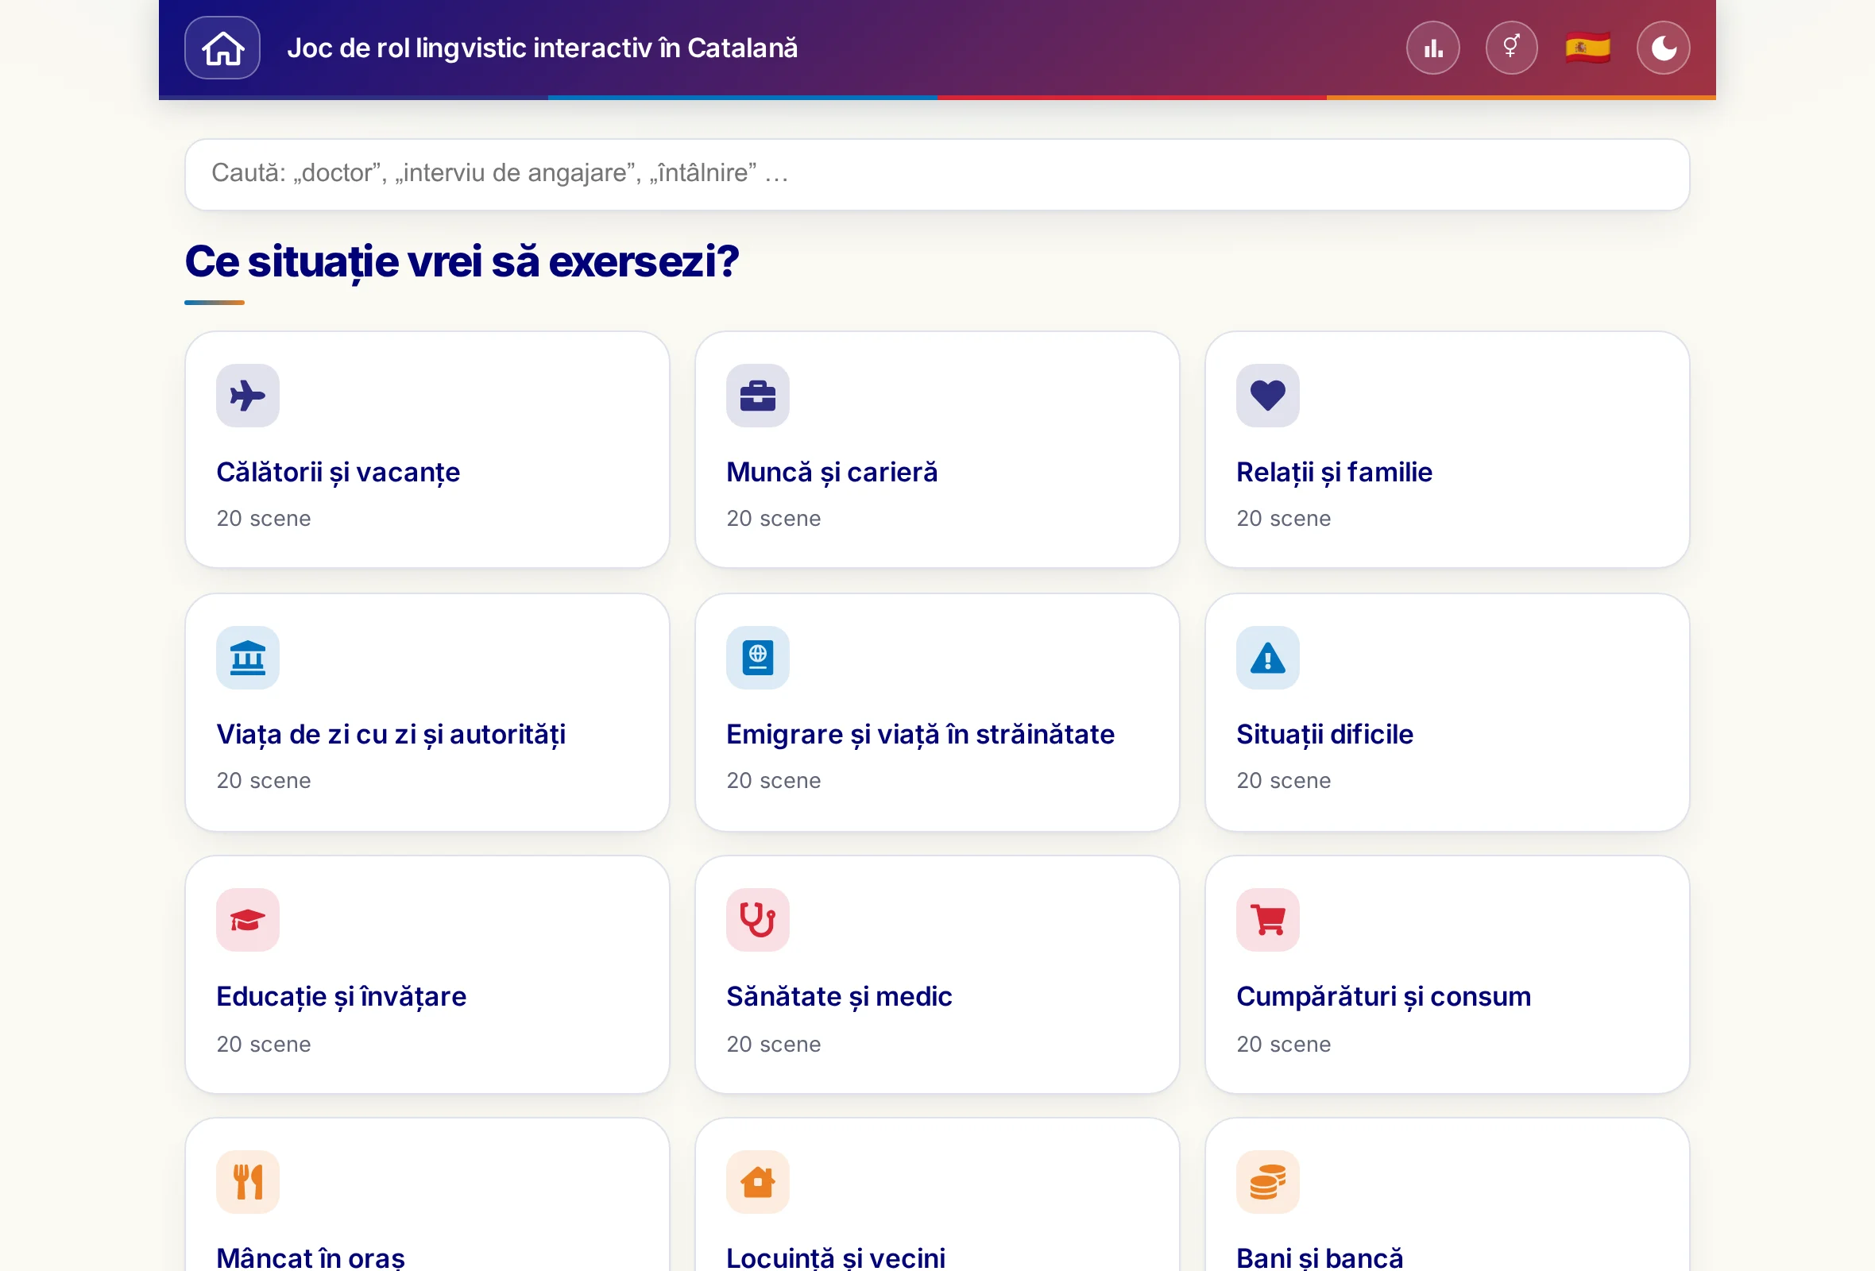1875x1271 pixels.
Task: Select Bani și bancă card
Action: (x=1447, y=1195)
